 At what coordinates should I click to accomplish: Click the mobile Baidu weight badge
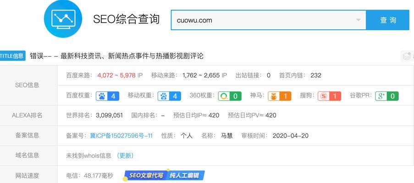pos(169,96)
